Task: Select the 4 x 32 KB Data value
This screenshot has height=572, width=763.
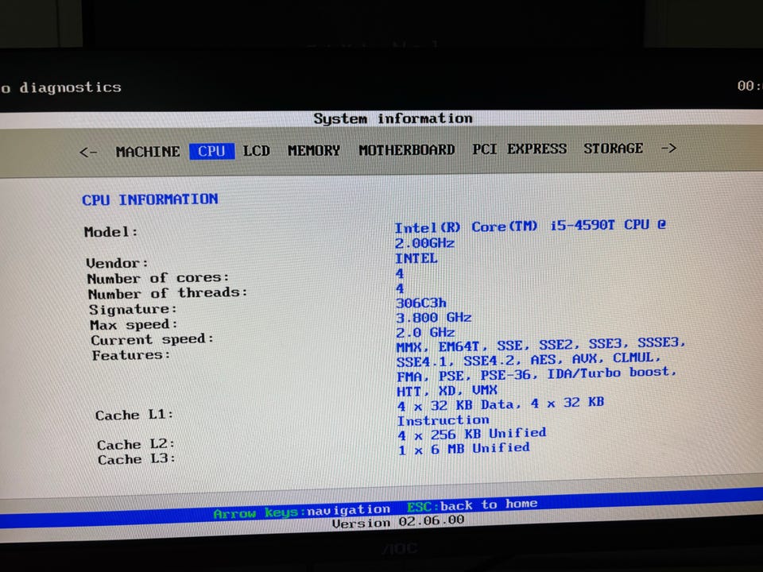Action: 501,404
